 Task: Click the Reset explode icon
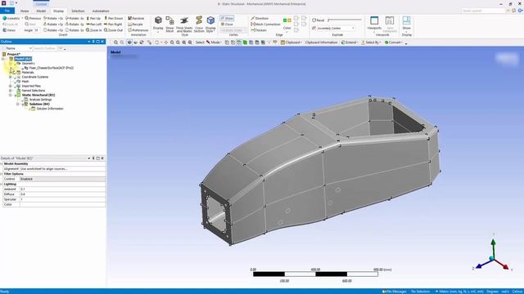pyautogui.click(x=318, y=20)
